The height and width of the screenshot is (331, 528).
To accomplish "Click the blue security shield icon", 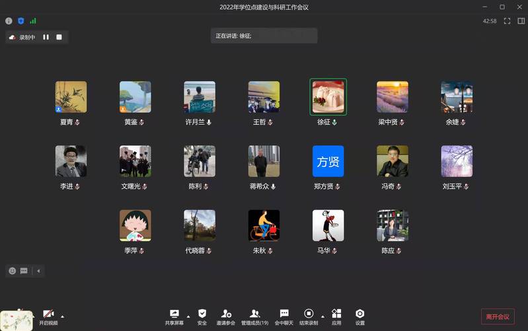I will point(21,21).
